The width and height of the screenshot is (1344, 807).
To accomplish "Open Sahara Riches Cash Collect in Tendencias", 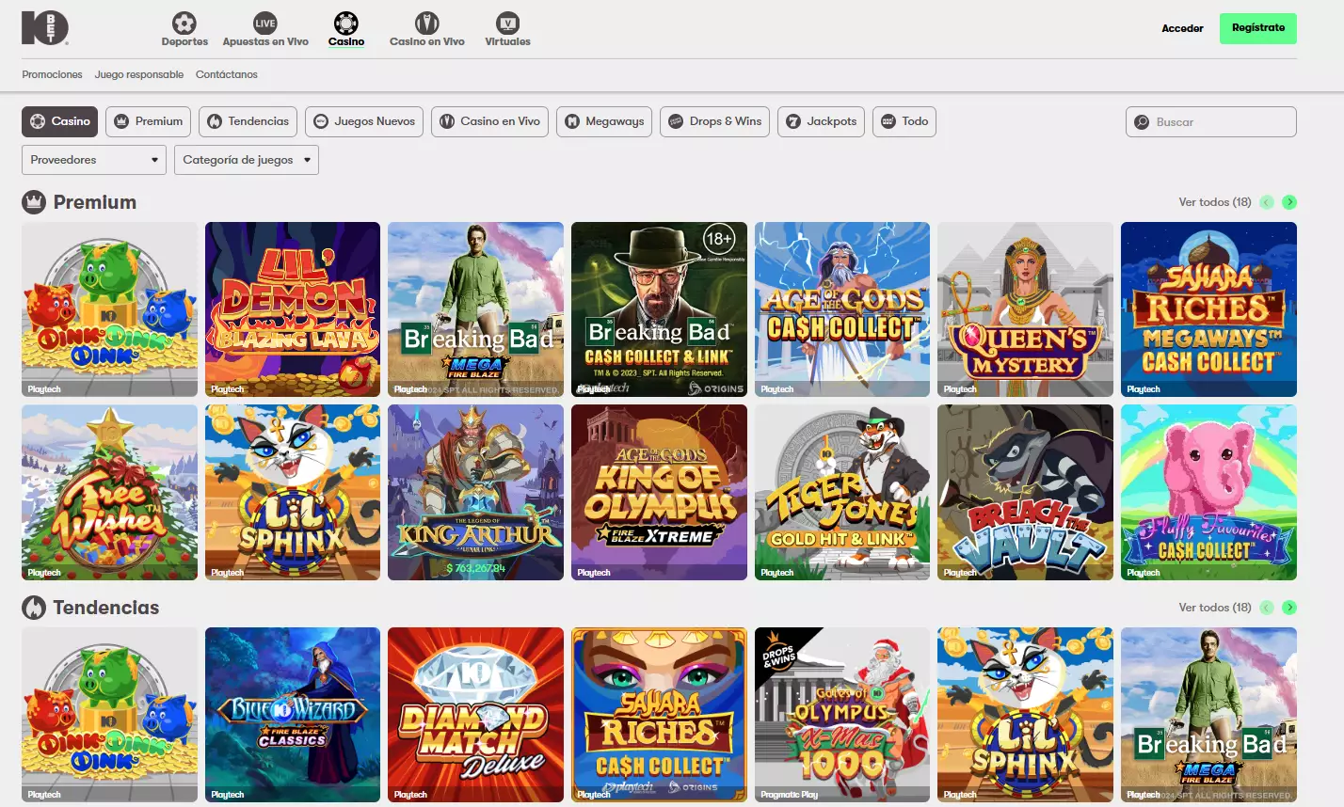I will tap(659, 715).
